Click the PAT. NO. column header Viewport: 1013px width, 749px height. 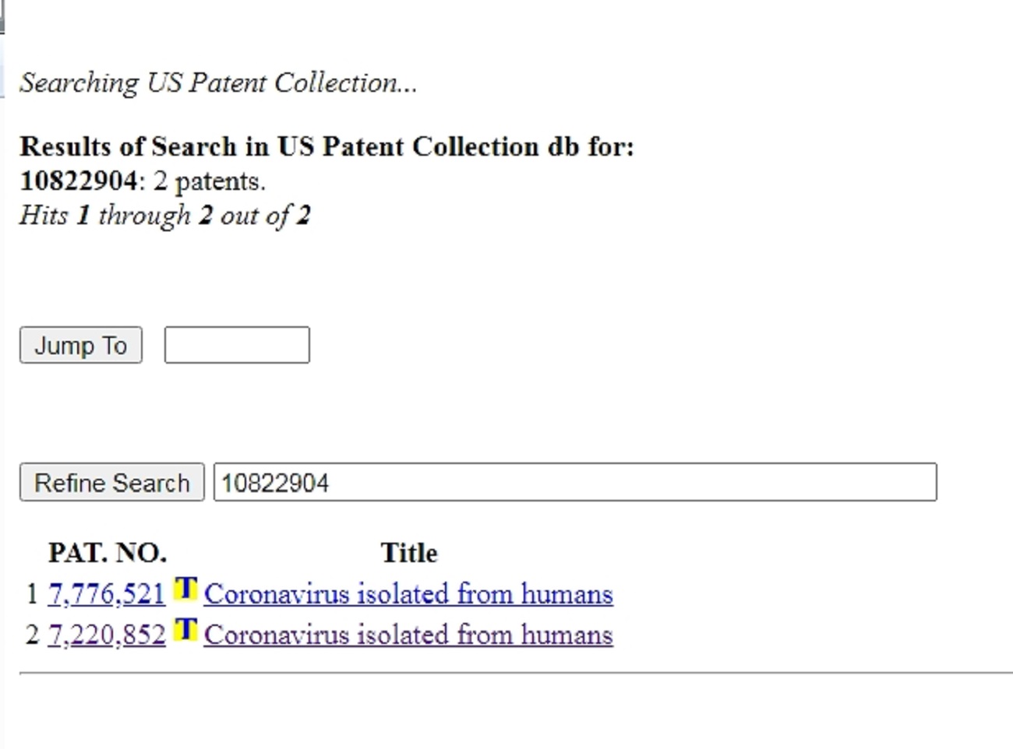point(108,553)
